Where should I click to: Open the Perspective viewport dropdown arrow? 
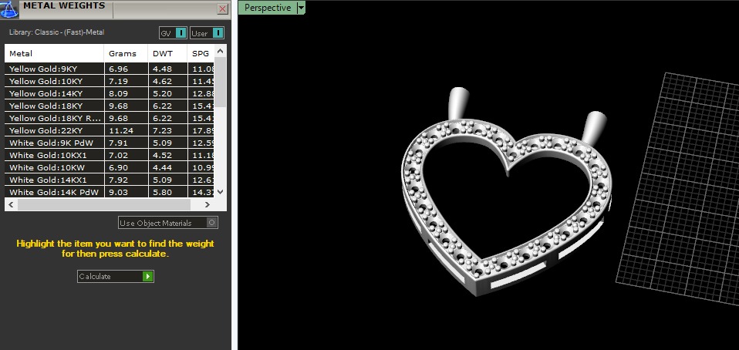[x=301, y=8]
